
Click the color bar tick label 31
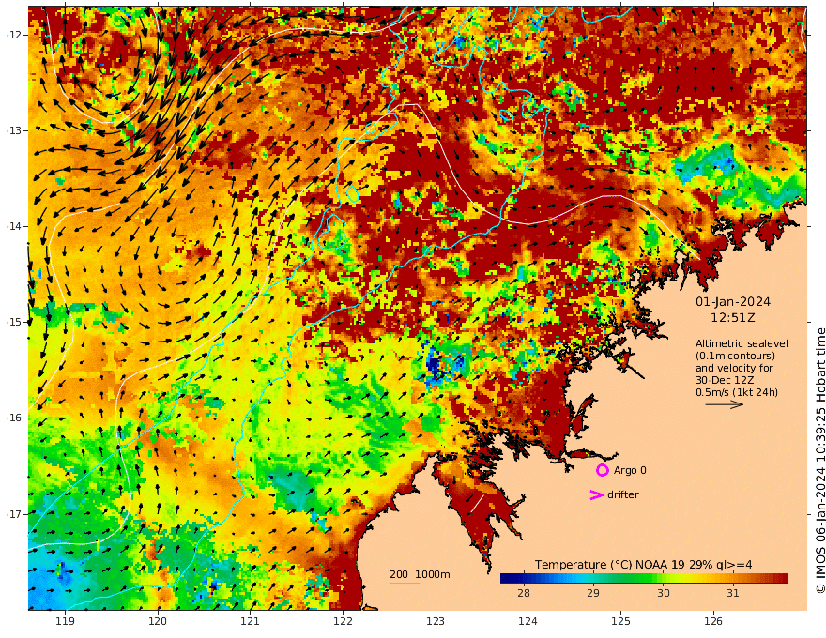click(x=733, y=593)
